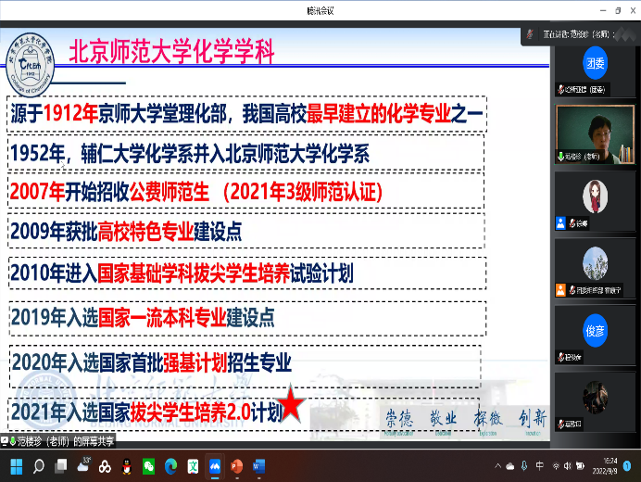Switch to Tencent Meeting taskbar icon

[215, 465]
